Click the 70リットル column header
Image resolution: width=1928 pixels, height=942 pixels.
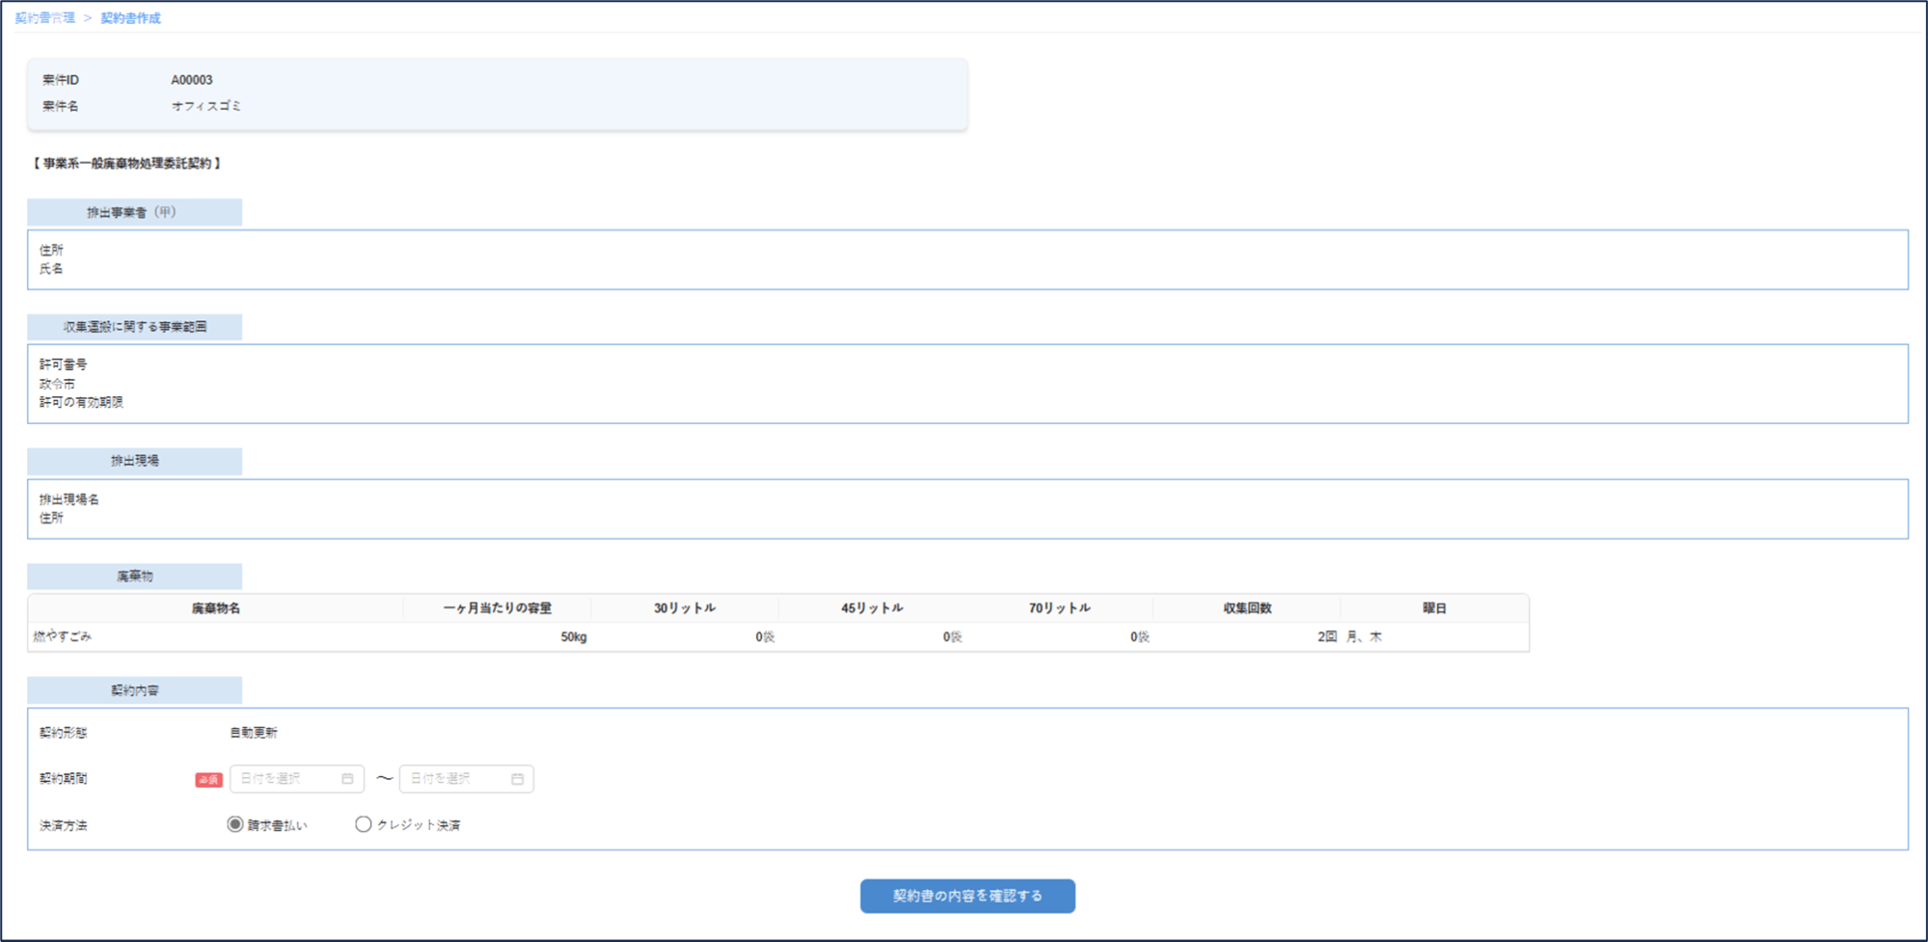coord(1059,608)
